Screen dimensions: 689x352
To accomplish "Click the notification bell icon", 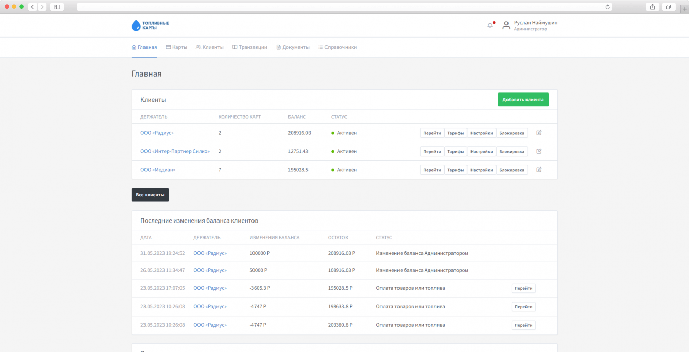I will pos(490,26).
